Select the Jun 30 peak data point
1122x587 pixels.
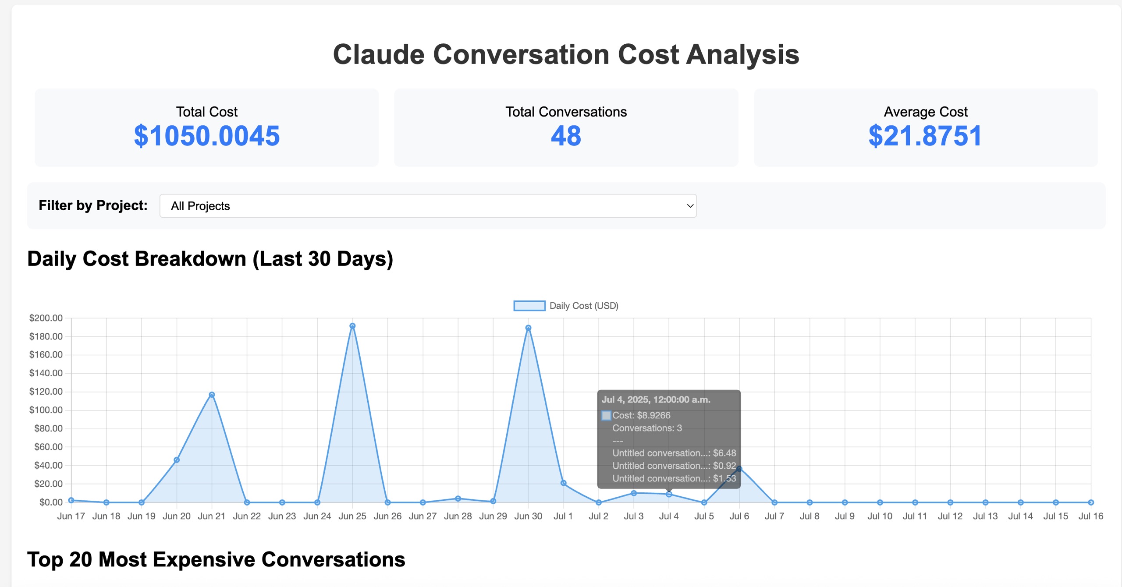point(528,328)
